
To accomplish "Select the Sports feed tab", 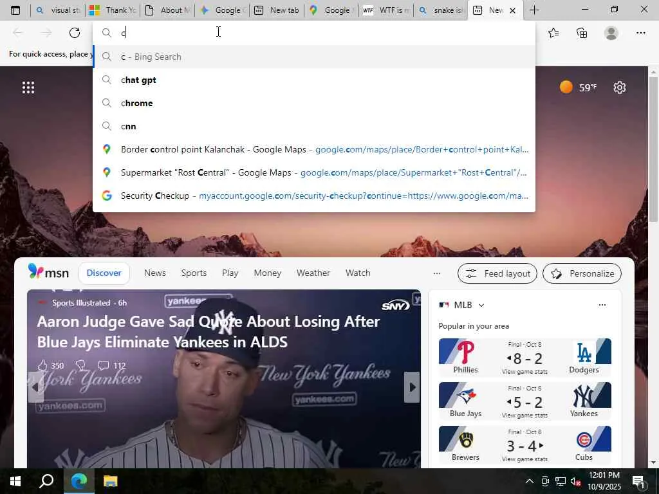I will coord(194,273).
